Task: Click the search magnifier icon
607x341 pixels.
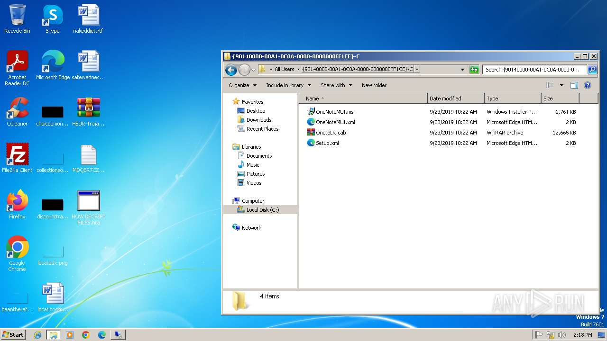Action: pos(592,70)
